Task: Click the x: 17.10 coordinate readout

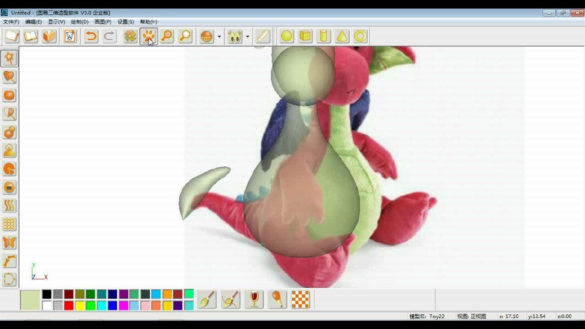Action: [x=509, y=316]
